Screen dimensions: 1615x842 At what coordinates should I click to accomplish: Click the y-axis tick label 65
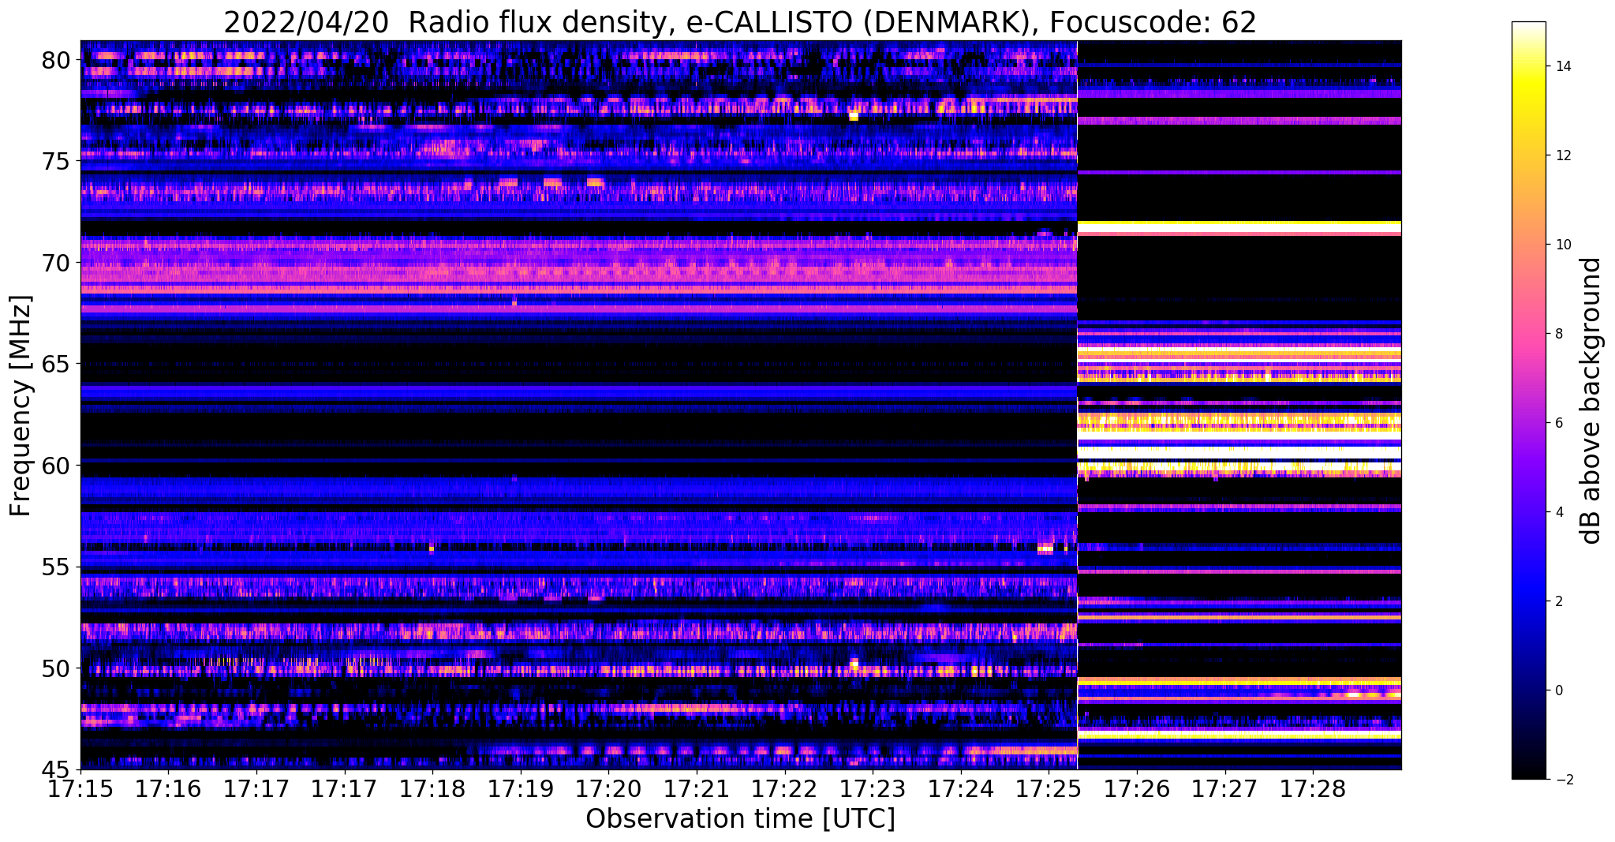(58, 365)
